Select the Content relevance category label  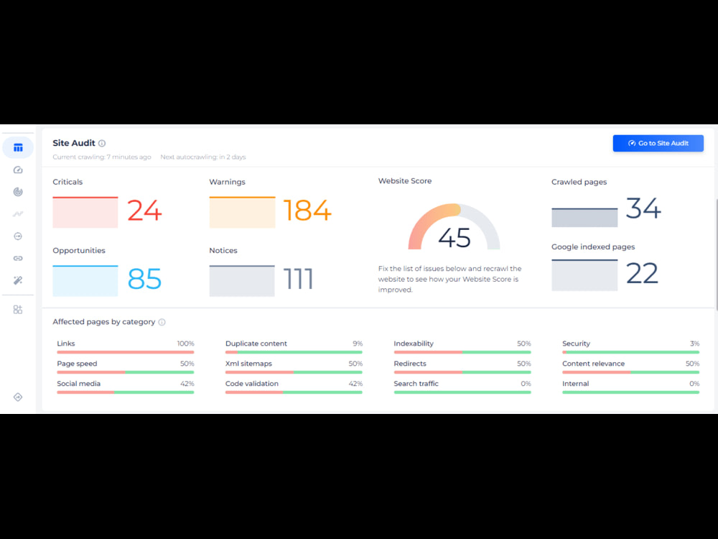pos(594,364)
